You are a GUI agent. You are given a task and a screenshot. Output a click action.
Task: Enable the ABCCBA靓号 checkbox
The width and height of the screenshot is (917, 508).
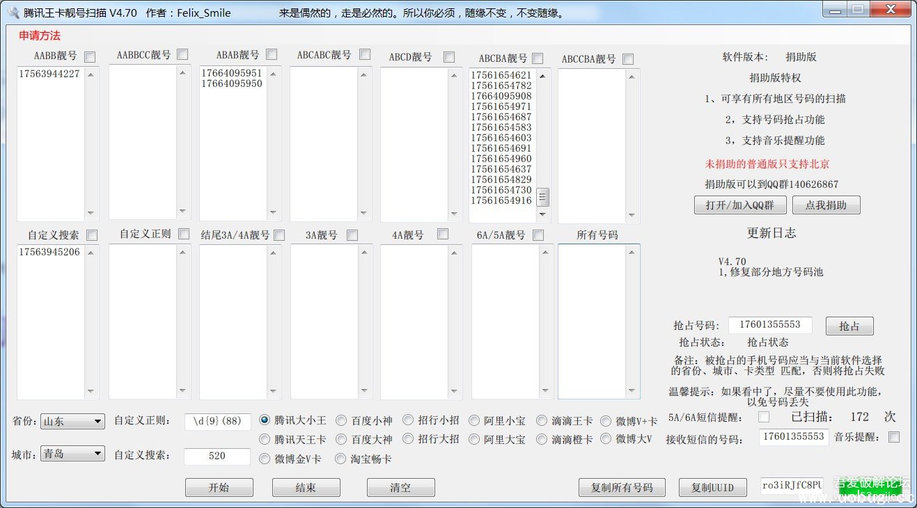[628, 59]
